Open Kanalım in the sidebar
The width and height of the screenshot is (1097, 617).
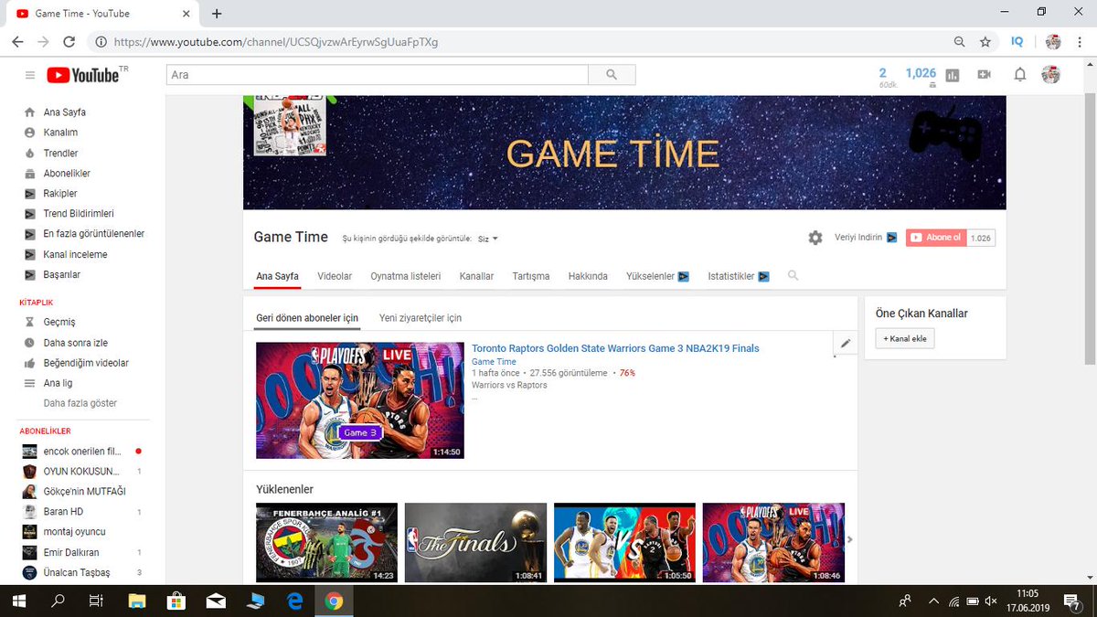click(x=60, y=133)
